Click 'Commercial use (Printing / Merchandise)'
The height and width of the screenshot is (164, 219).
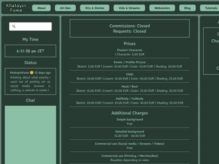[130, 156]
